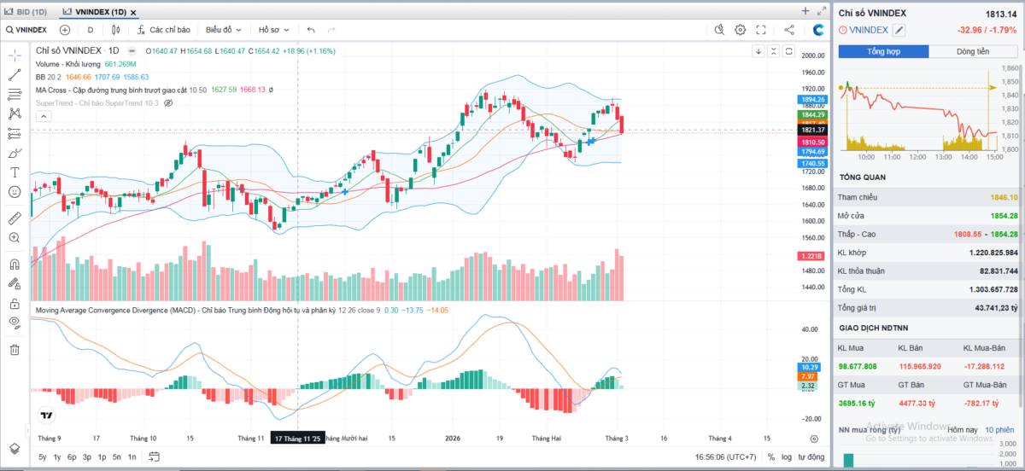Toggle percent scale mode
This screenshot has height=471, width=1025.
(770, 456)
